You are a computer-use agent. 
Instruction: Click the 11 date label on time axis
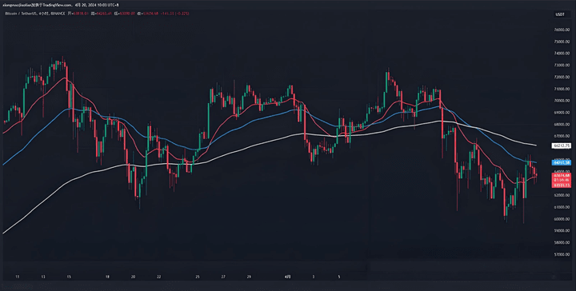point(18,277)
